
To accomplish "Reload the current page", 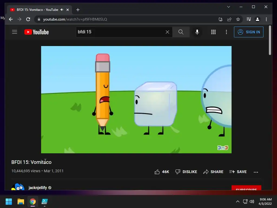I will click(x=28, y=19).
